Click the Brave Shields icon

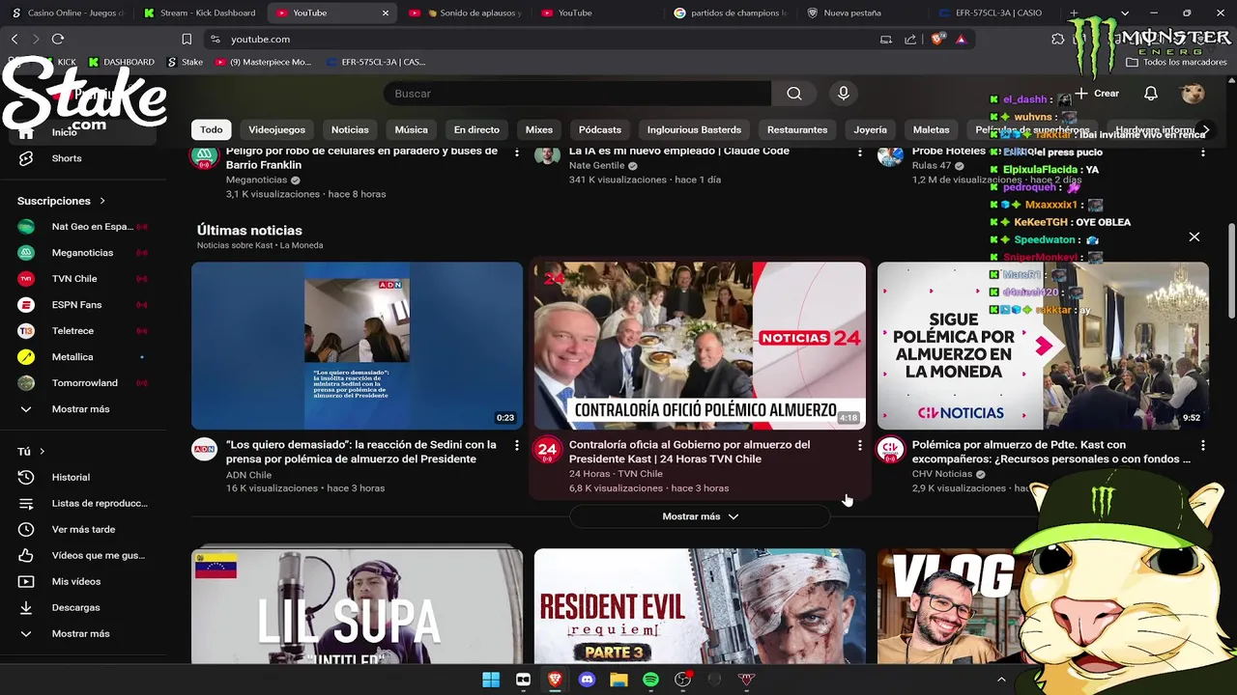[x=937, y=39]
